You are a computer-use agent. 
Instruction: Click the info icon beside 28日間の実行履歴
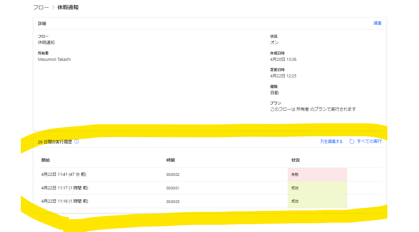[x=77, y=141]
